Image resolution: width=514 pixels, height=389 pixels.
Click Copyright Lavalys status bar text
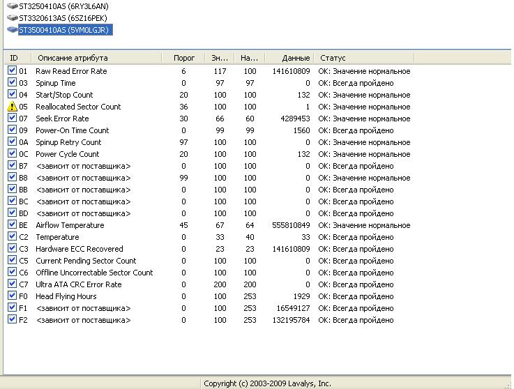(267, 383)
